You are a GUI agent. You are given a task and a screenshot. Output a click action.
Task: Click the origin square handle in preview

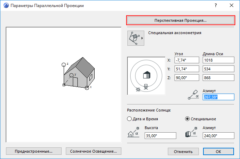coord(64,85)
